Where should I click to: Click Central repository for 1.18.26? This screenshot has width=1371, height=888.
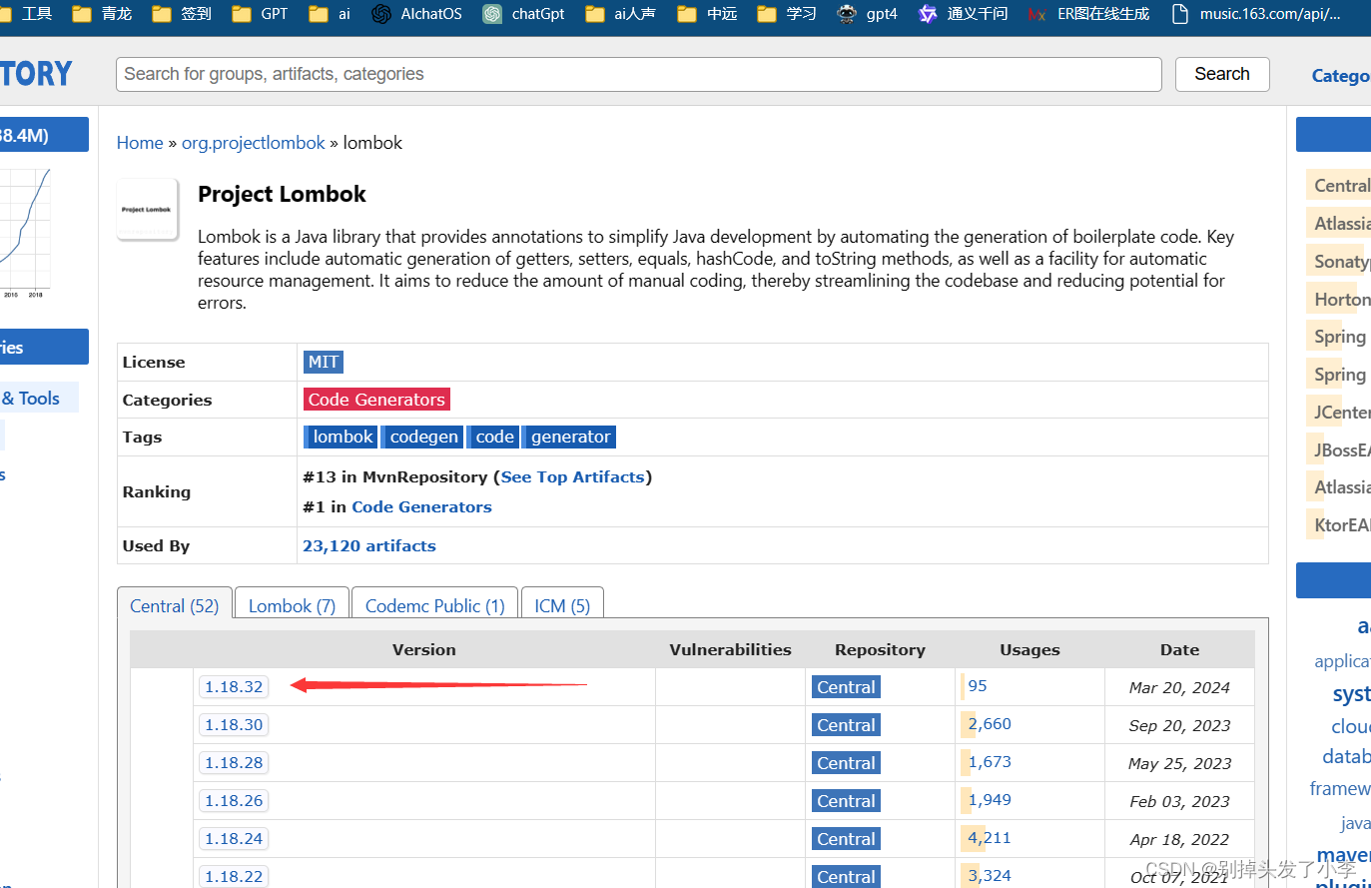846,801
